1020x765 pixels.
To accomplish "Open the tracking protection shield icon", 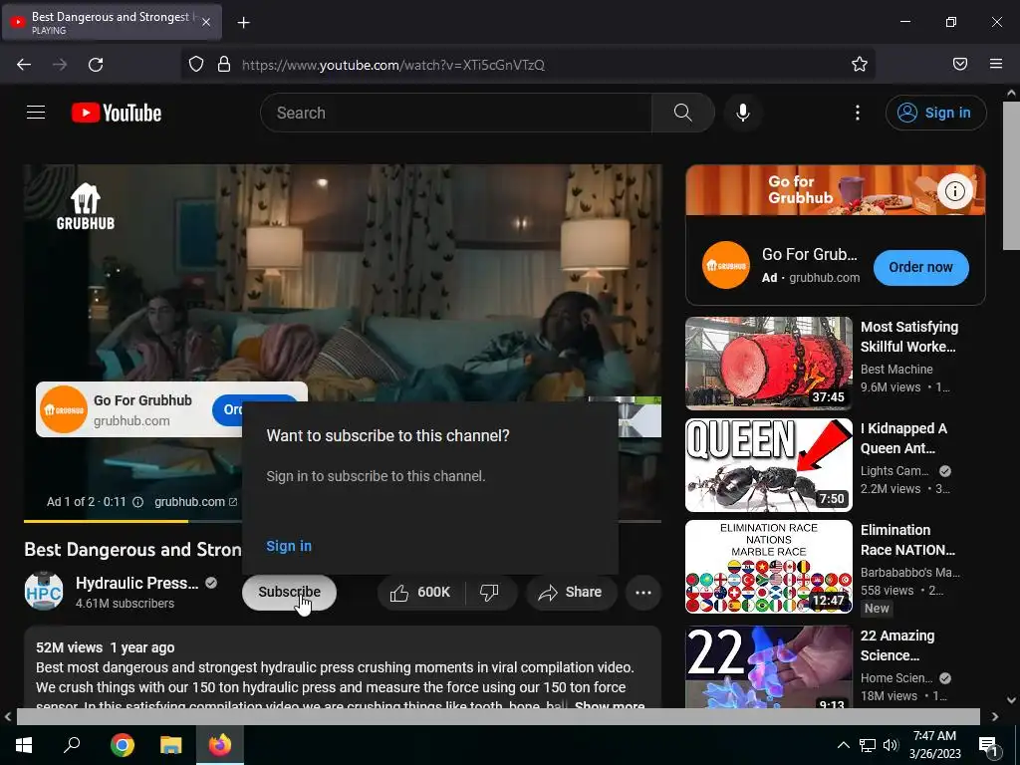I will point(196,64).
